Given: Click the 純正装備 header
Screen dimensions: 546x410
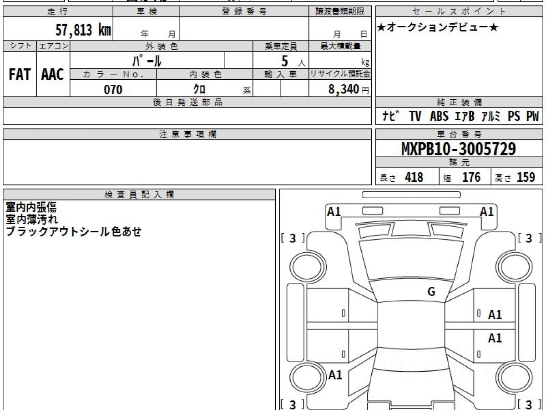Looking at the screenshot, I should tap(459, 102).
